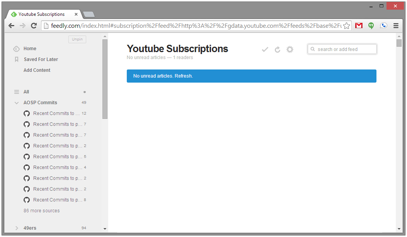Open the Hangouts extension icon
The image size is (407, 237).
tap(371, 26)
